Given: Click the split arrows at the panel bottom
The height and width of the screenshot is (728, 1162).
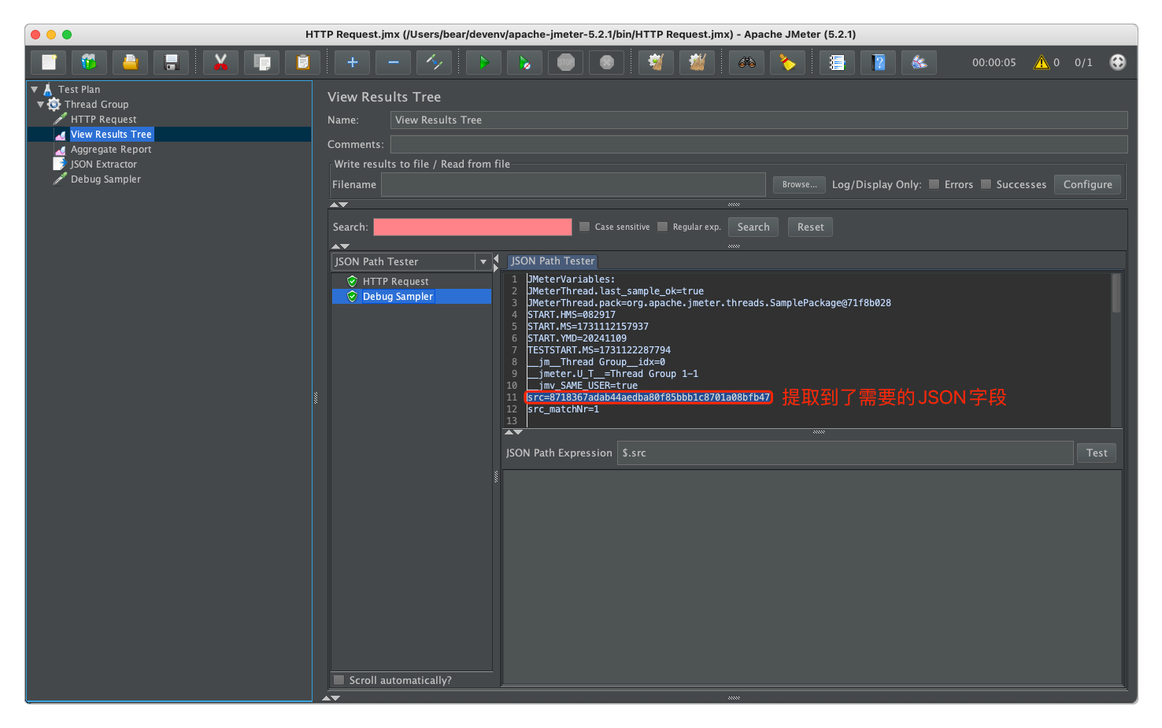Looking at the screenshot, I should (x=331, y=697).
